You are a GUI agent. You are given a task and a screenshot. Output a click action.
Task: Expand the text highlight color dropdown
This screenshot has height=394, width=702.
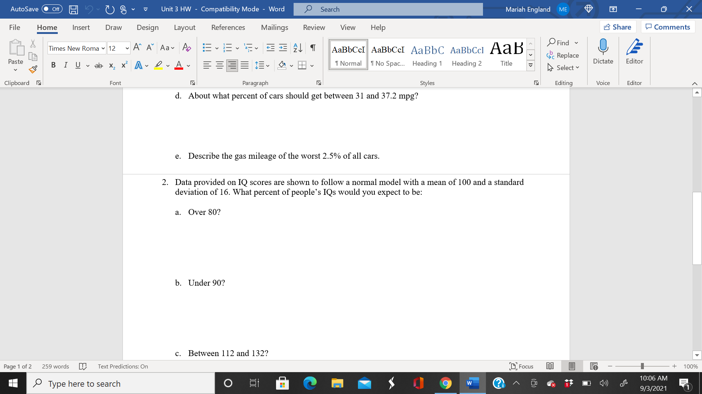tap(168, 65)
